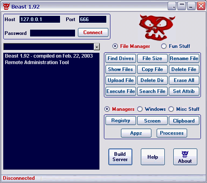Click the Port number field
The height and width of the screenshot is (183, 207).
click(93, 19)
